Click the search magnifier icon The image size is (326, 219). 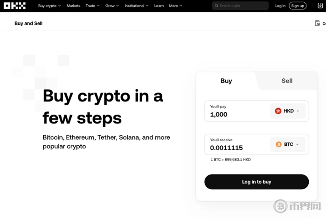pyautogui.click(x=216, y=6)
